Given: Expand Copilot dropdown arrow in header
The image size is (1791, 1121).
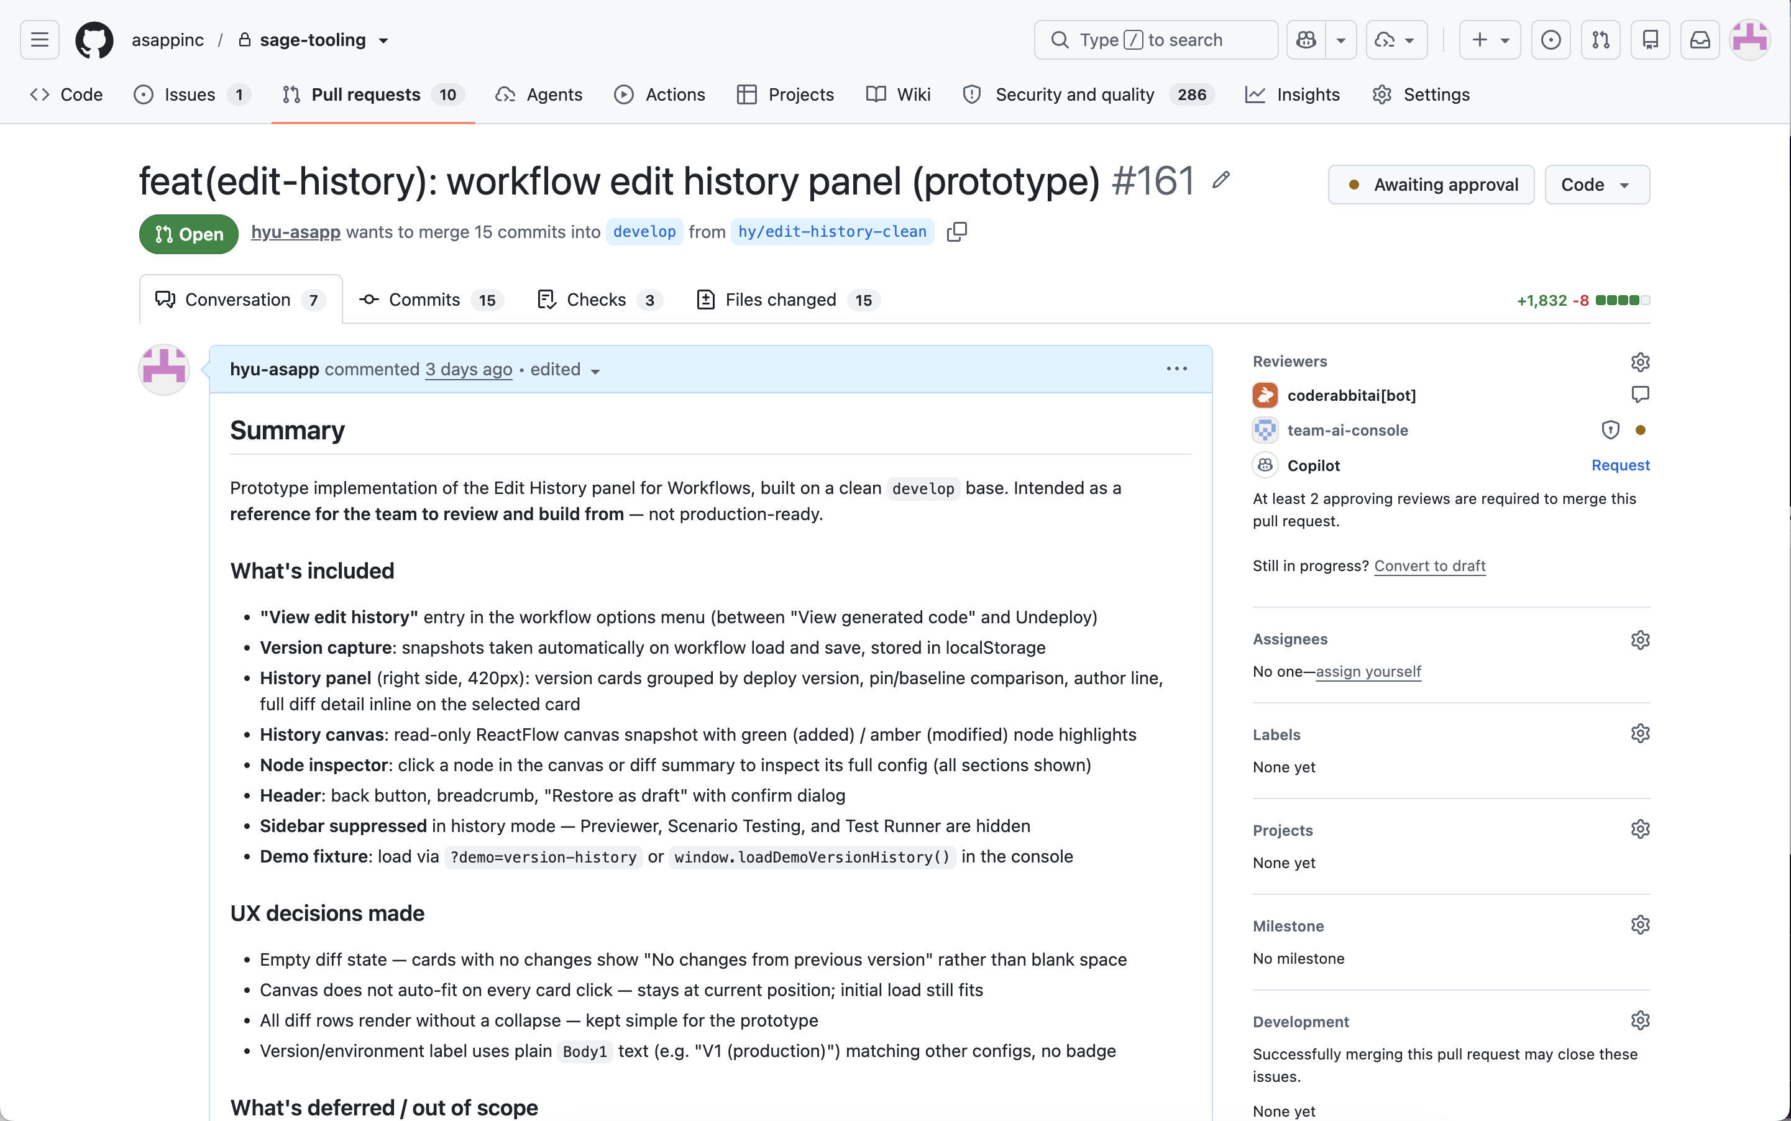Looking at the screenshot, I should point(1341,40).
